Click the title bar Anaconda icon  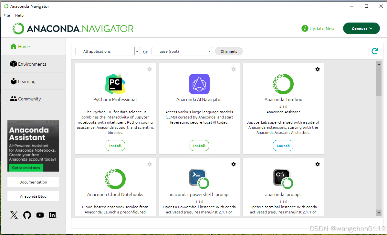[x=6, y=6]
